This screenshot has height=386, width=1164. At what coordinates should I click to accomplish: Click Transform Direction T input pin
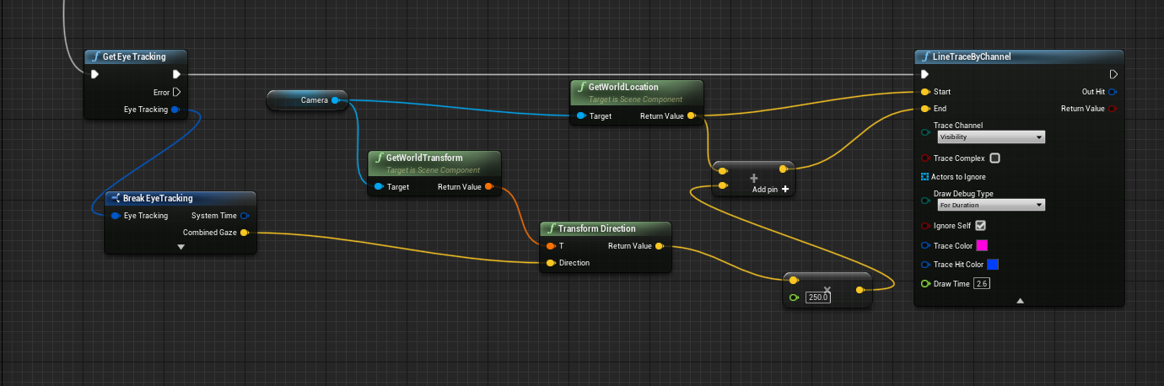tap(551, 246)
